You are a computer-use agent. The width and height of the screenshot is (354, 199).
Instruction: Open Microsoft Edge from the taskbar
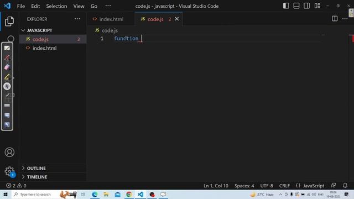[x=95, y=194]
